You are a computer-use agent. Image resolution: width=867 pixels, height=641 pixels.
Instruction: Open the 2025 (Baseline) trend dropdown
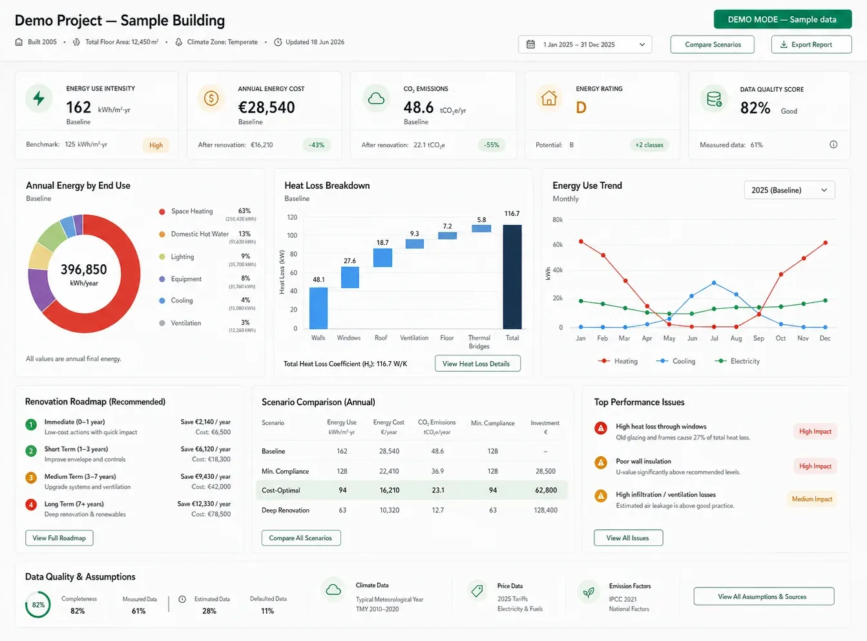(789, 190)
